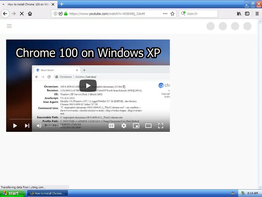Enter full screen video mode
The height and width of the screenshot is (197, 262).
[x=161, y=126]
